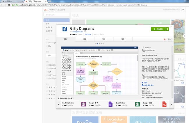189x123 pixels.
Task: Click the office apps category link under the title
Action: tap(88, 34)
